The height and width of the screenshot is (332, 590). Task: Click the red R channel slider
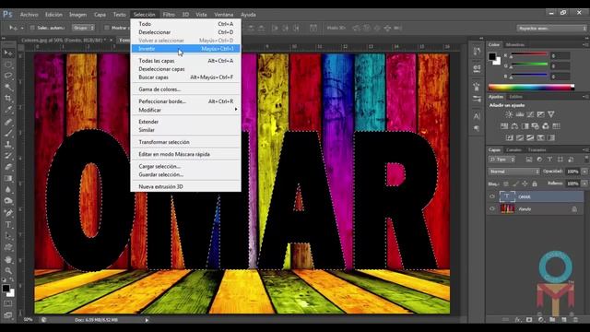(x=528, y=55)
